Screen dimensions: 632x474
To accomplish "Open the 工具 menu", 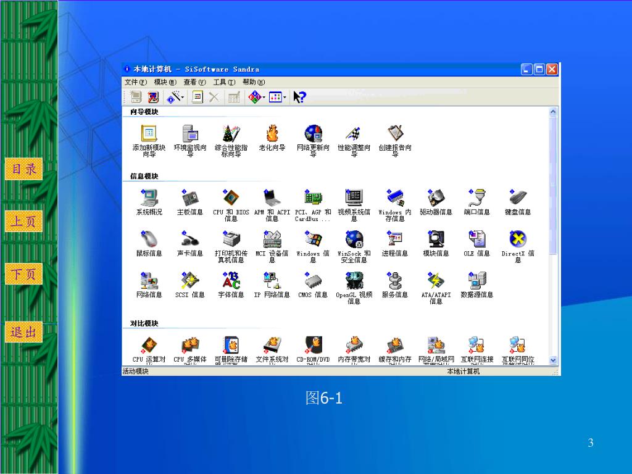I will (x=224, y=82).
